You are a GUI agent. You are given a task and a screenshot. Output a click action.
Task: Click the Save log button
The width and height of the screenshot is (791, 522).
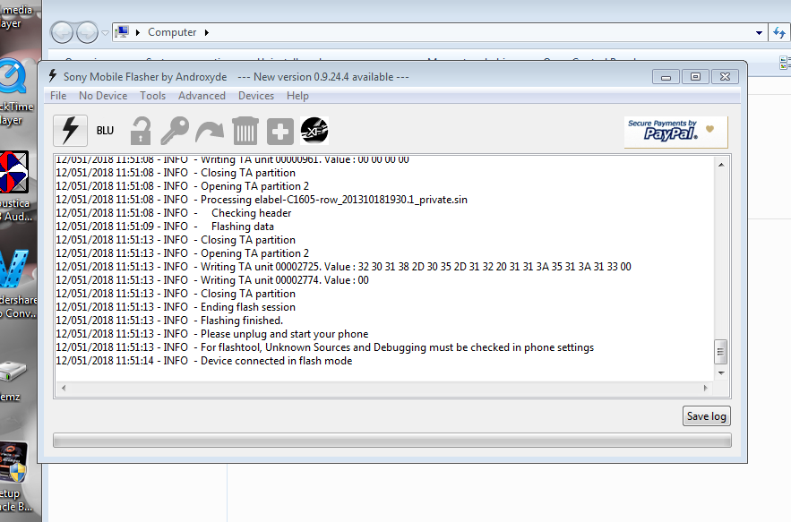706,416
